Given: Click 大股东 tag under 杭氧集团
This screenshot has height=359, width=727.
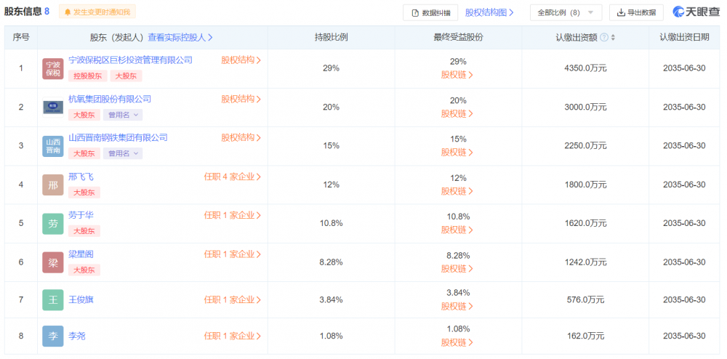Looking at the screenshot, I should tap(84, 114).
